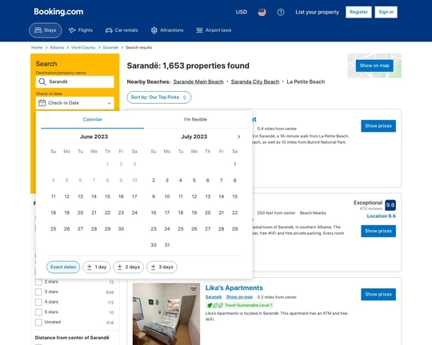Go to next month using the calendar arrow
This screenshot has width=432, height=345.
point(238,137)
